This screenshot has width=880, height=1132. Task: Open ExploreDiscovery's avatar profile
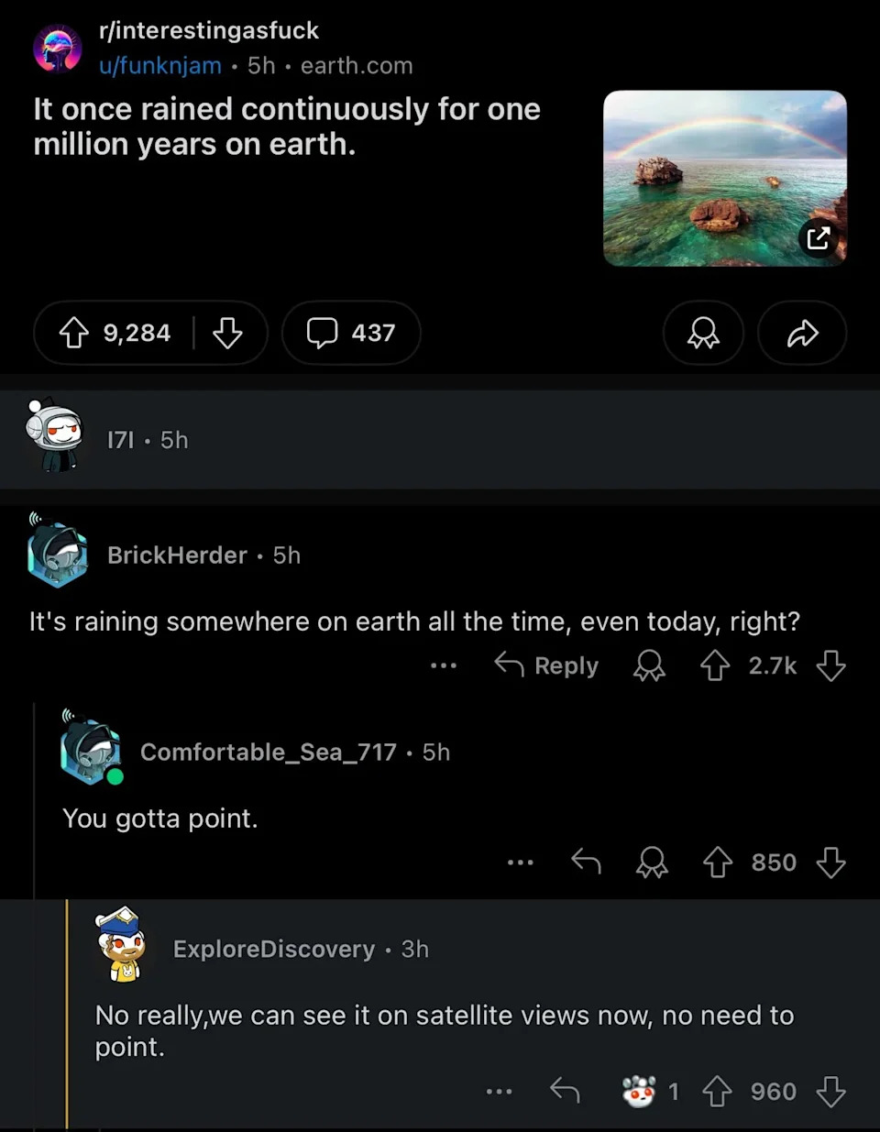coord(122,944)
